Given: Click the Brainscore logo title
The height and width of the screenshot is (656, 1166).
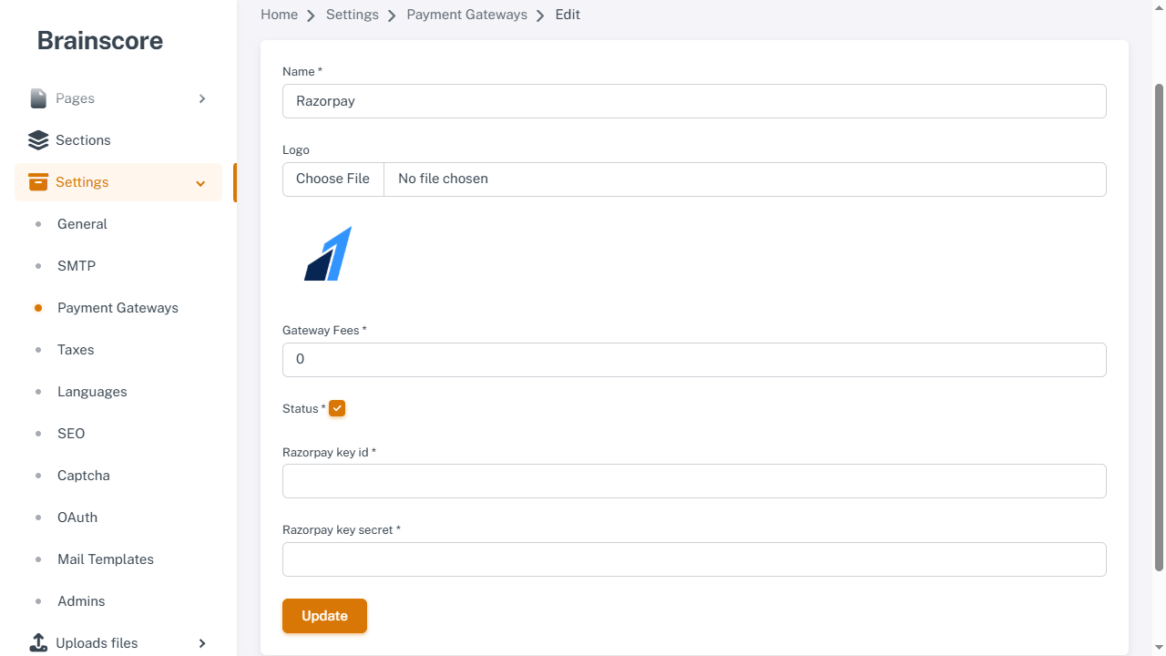Looking at the screenshot, I should pos(100,41).
